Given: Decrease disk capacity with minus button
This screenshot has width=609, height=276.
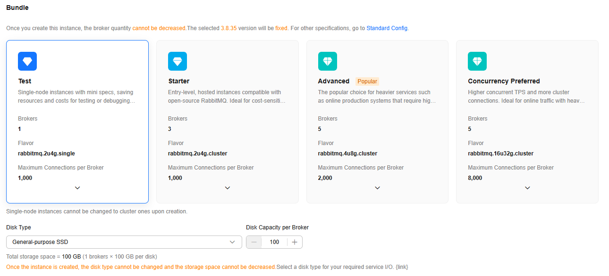Looking at the screenshot, I should (254, 242).
